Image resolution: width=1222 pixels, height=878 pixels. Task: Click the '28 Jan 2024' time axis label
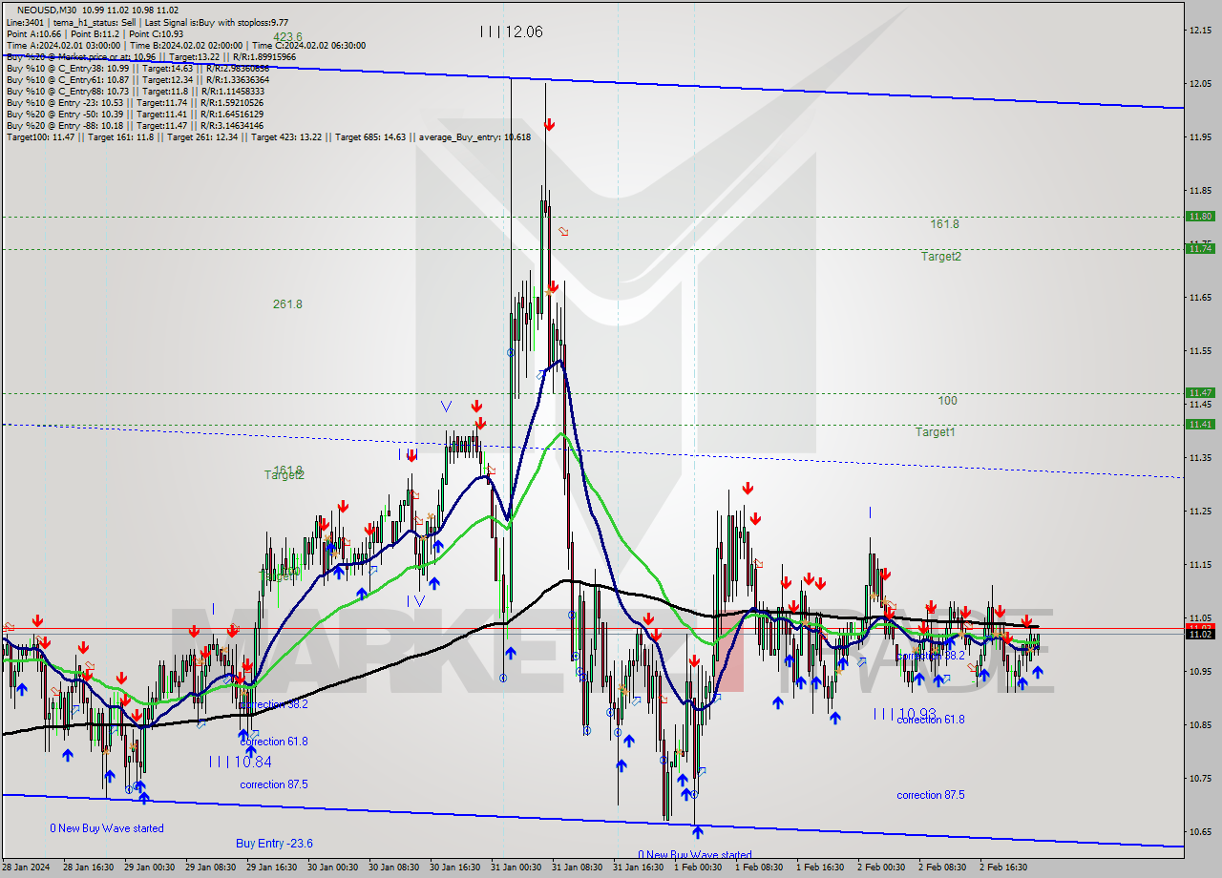pyautogui.click(x=24, y=868)
